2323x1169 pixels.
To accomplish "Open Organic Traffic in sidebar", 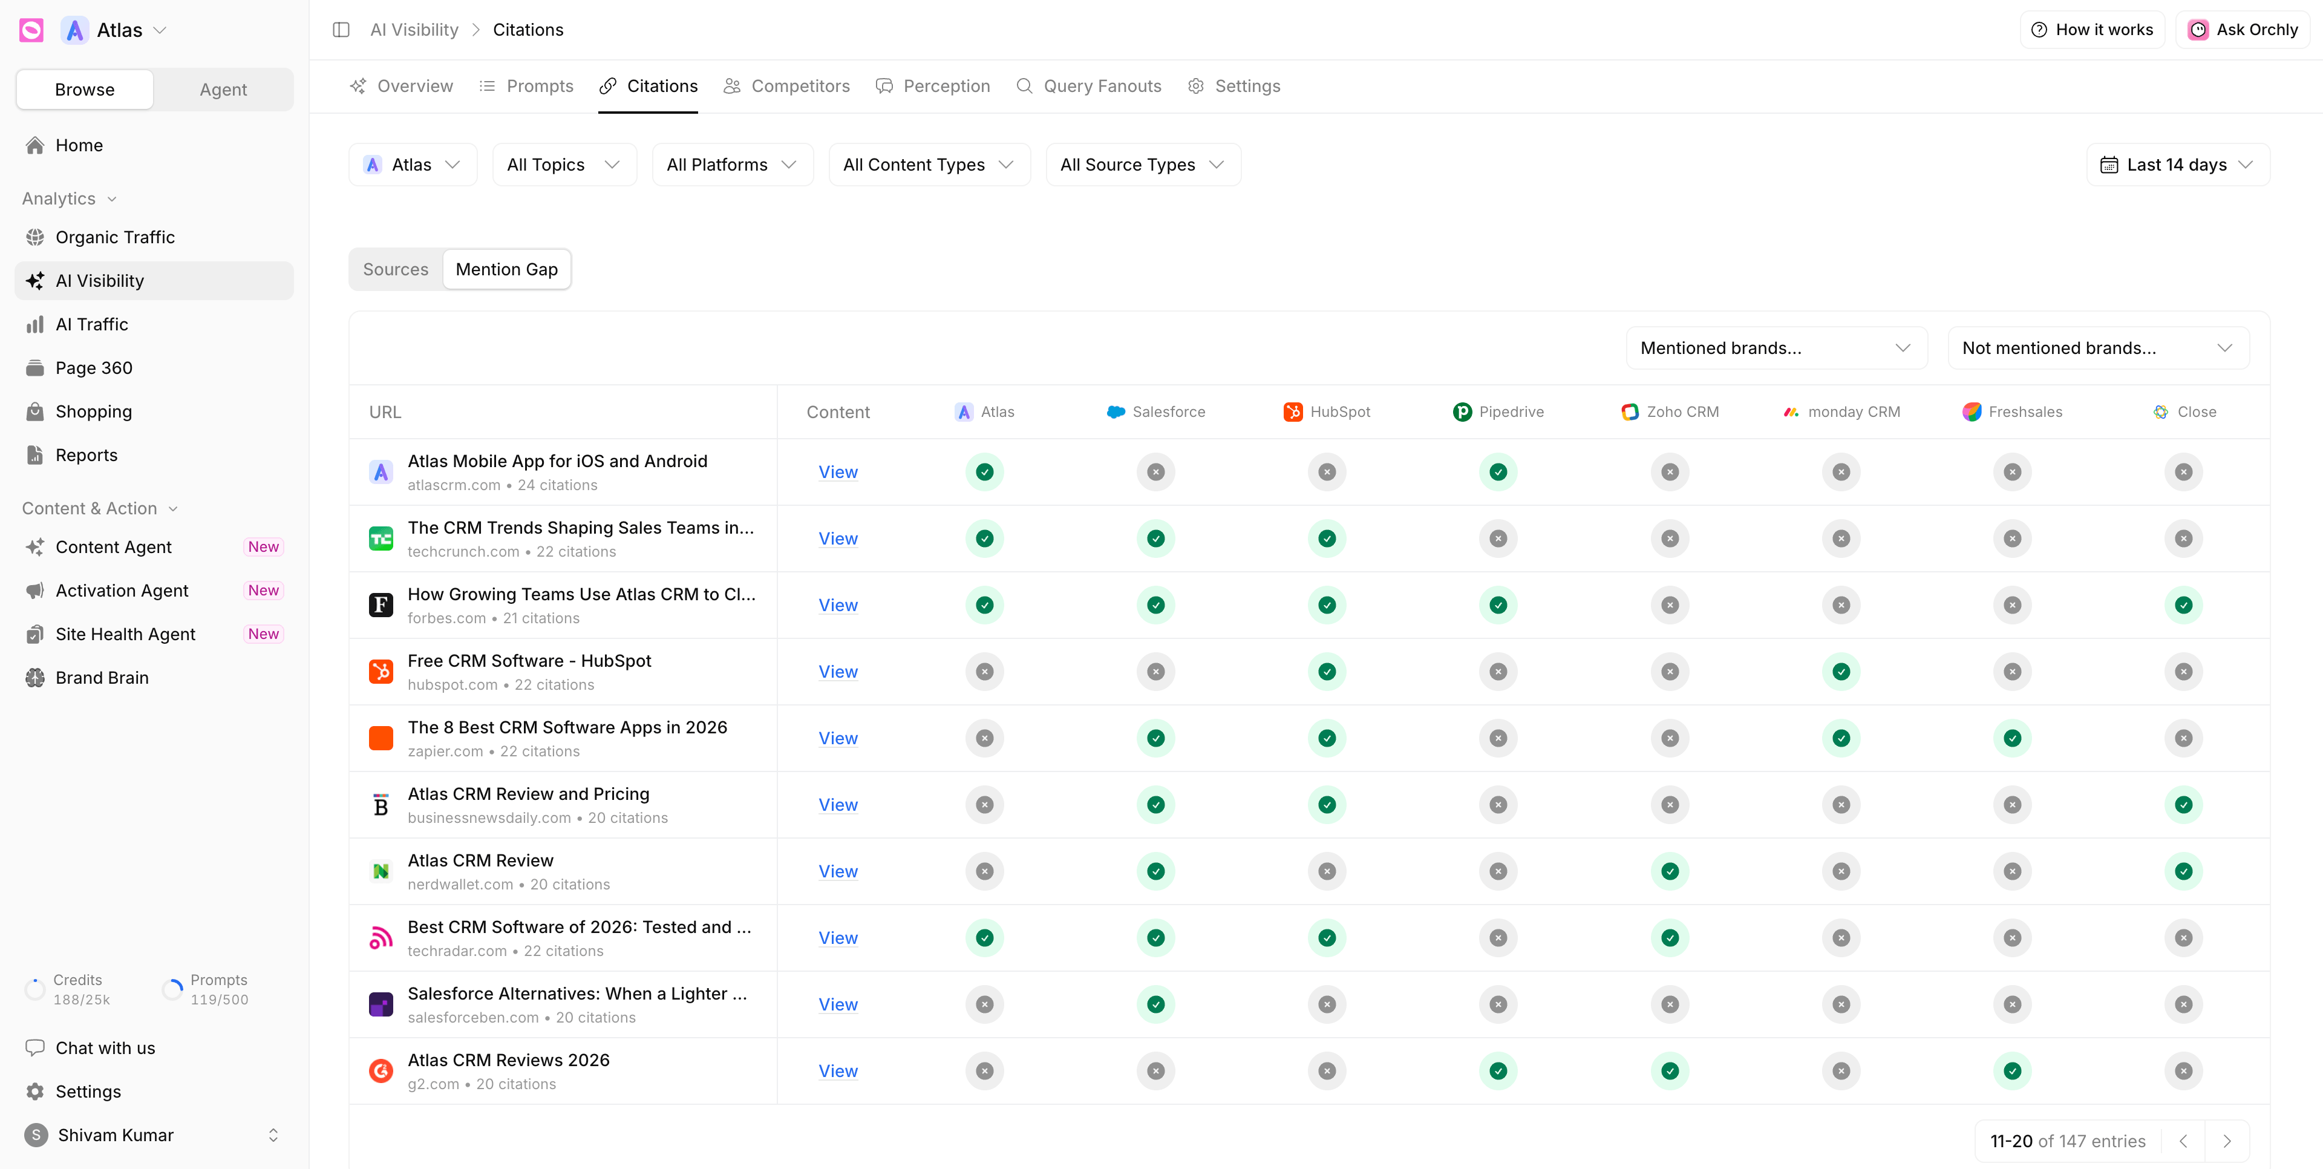I will click(154, 237).
